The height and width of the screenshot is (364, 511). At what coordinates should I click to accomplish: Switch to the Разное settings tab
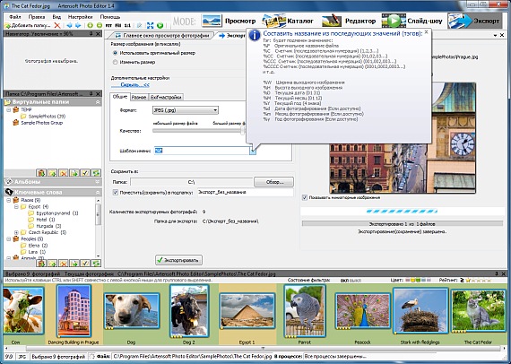139,97
